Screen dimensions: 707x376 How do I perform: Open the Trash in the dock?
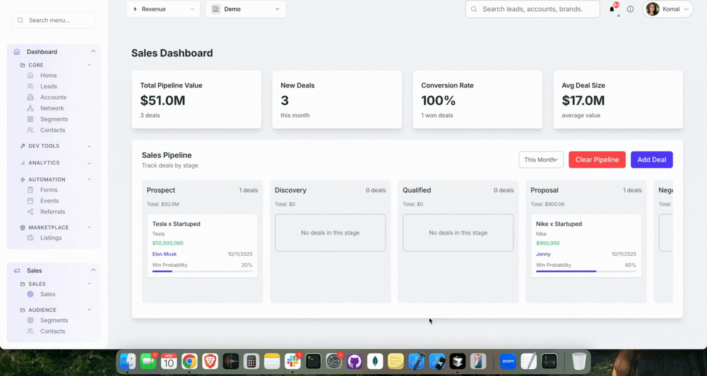[579, 361]
